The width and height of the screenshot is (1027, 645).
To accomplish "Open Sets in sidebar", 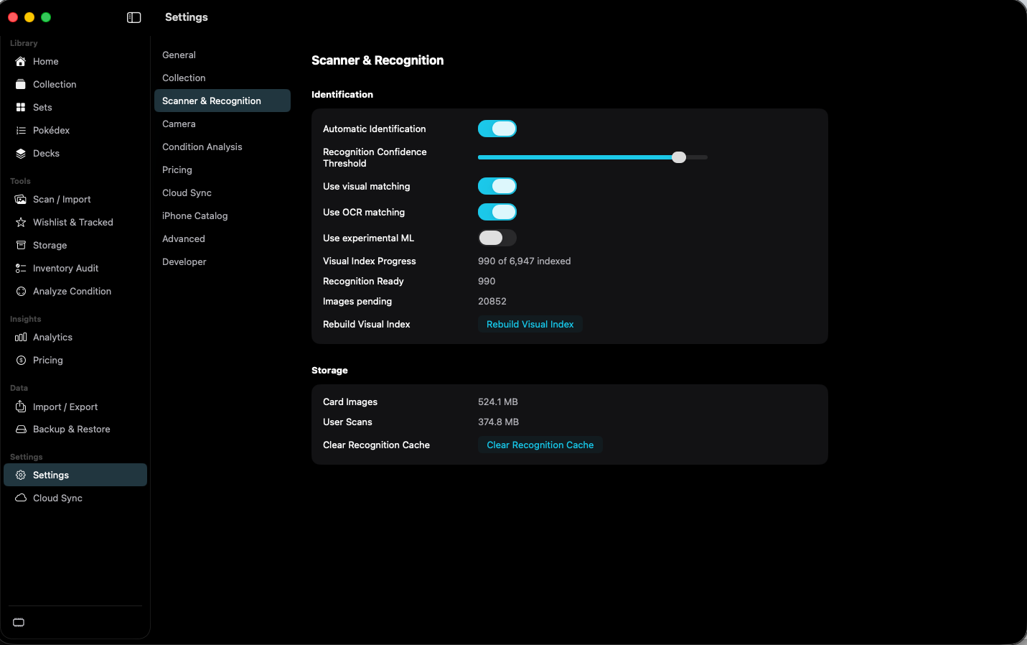I will 75,107.
